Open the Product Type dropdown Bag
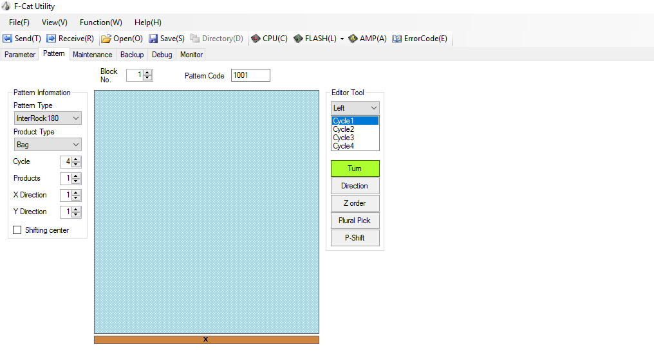Image resolution: width=654 pixels, height=364 pixels. [48, 145]
